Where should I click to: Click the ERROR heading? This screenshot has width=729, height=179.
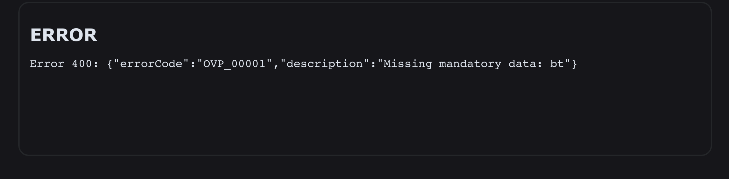63,35
